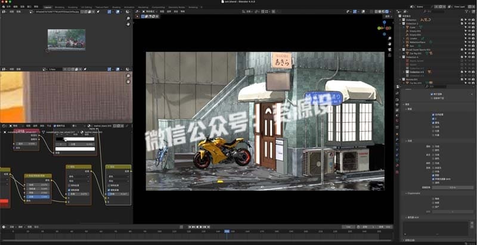Open the 编辑 menu
477x245 pixels.
click(16, 7)
